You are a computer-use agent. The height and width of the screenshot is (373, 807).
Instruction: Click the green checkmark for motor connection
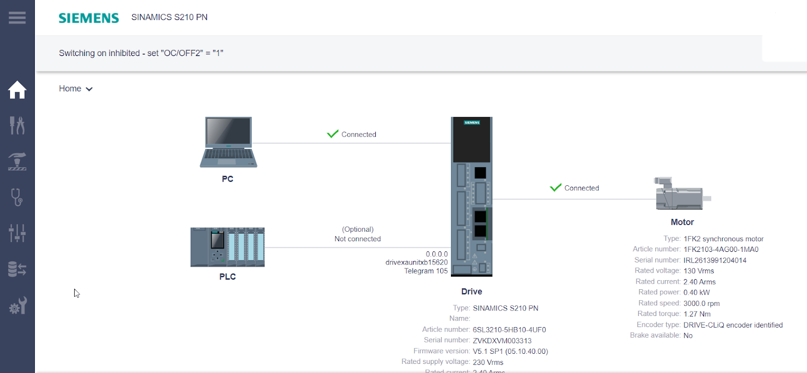tap(556, 187)
